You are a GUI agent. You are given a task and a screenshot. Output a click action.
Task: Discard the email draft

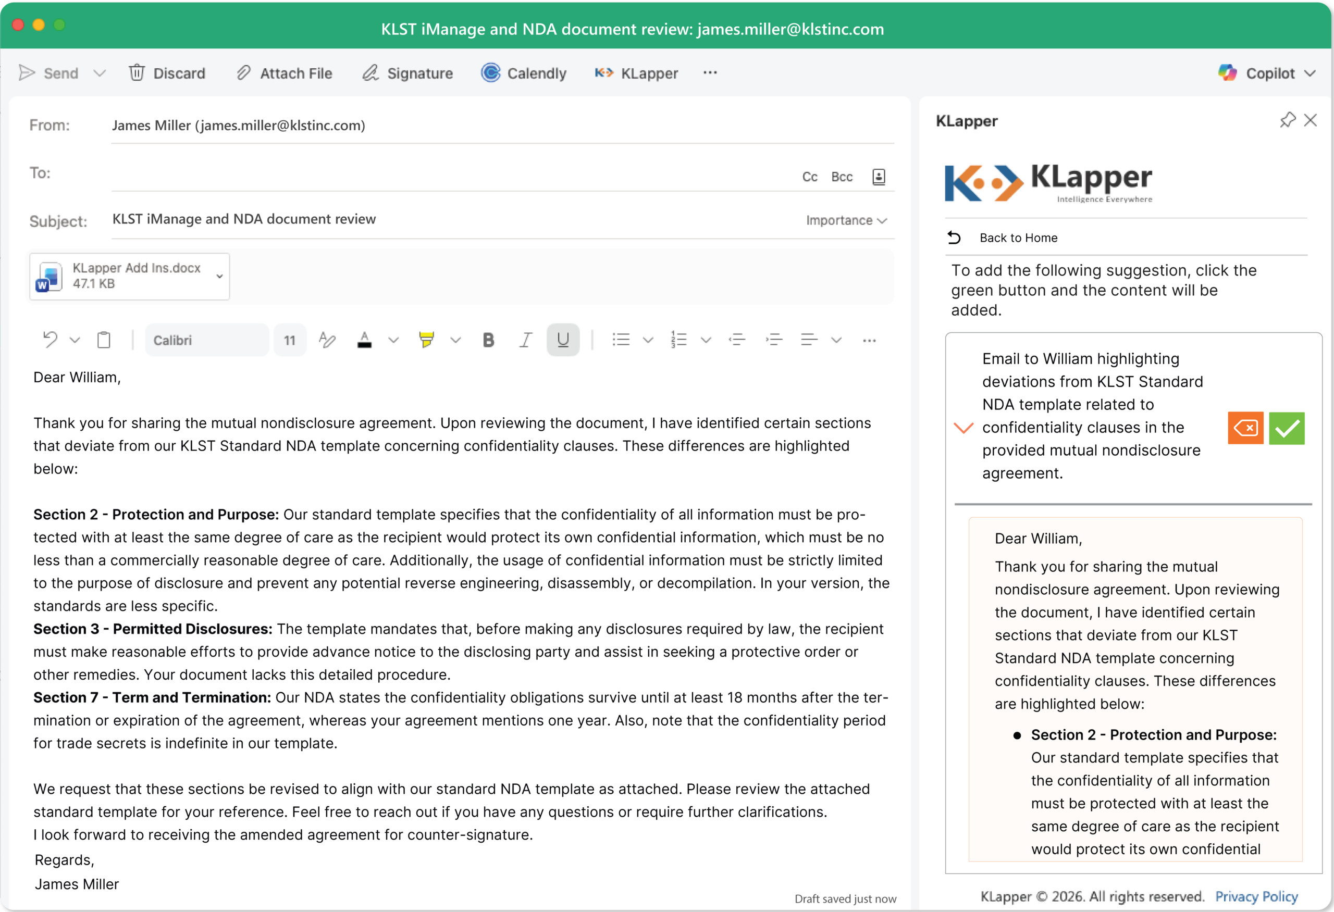pyautogui.click(x=167, y=73)
